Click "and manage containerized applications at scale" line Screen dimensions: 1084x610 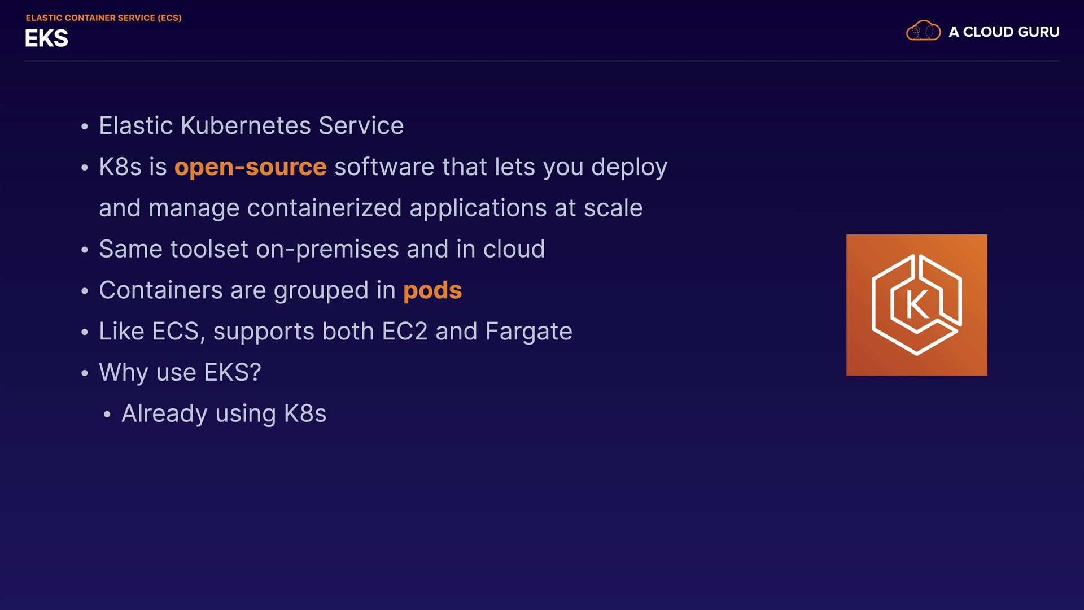point(370,208)
